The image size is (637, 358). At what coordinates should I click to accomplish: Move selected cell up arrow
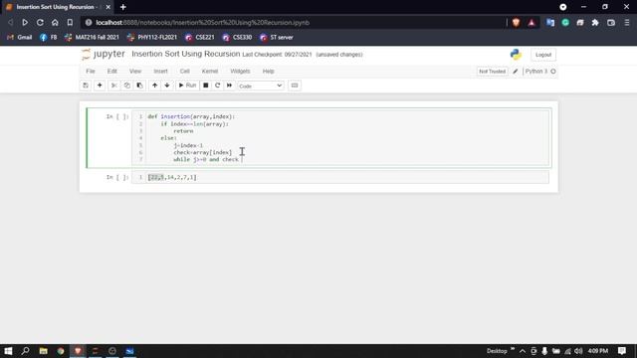pos(154,86)
